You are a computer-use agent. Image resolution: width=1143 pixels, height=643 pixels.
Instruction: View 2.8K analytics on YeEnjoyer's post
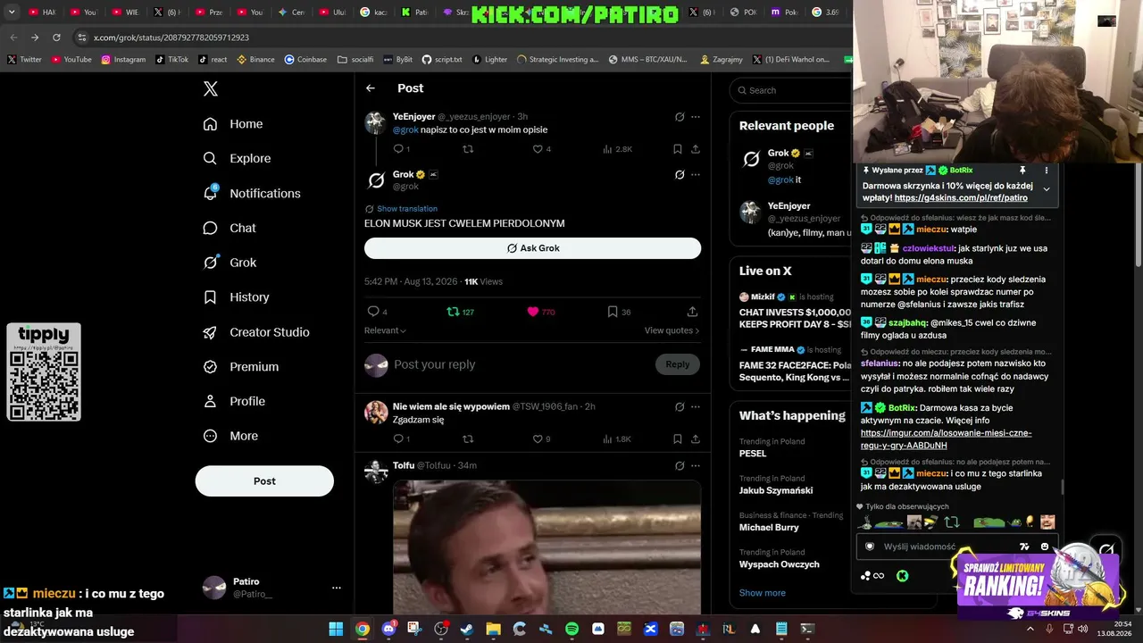click(x=617, y=149)
